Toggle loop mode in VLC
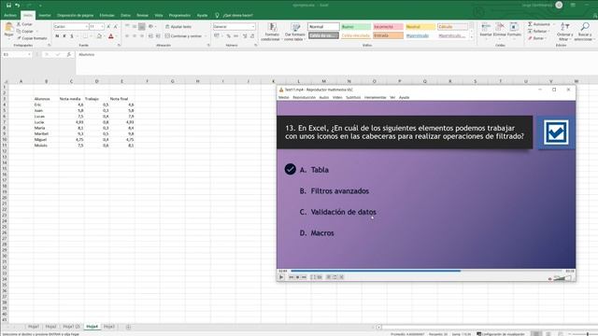Viewport: 598px width, 336px height. (x=335, y=277)
